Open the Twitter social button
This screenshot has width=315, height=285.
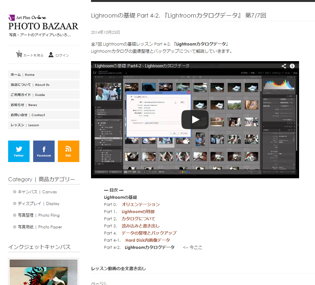click(x=19, y=151)
